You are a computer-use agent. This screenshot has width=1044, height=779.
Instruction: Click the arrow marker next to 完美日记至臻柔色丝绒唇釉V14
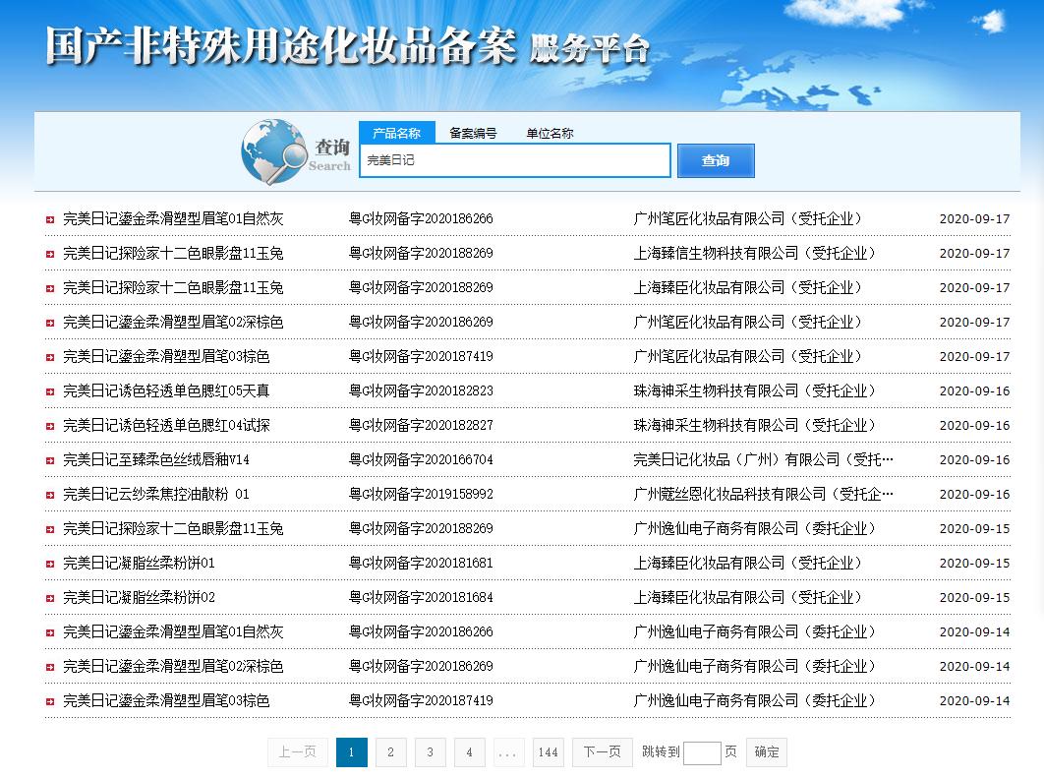(x=49, y=459)
